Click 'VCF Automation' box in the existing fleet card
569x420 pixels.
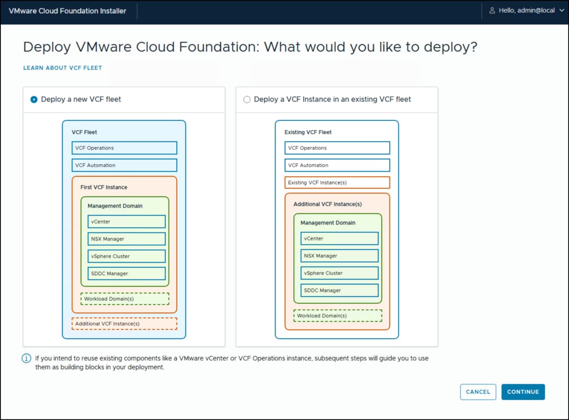[x=337, y=165]
